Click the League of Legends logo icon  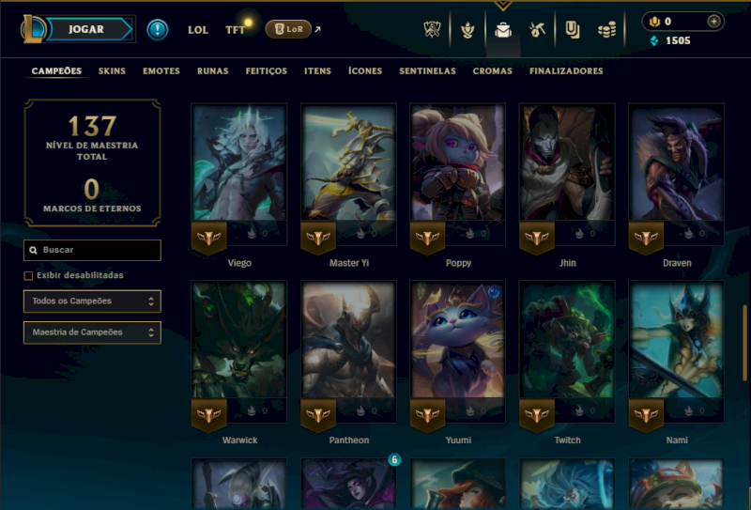point(32,29)
